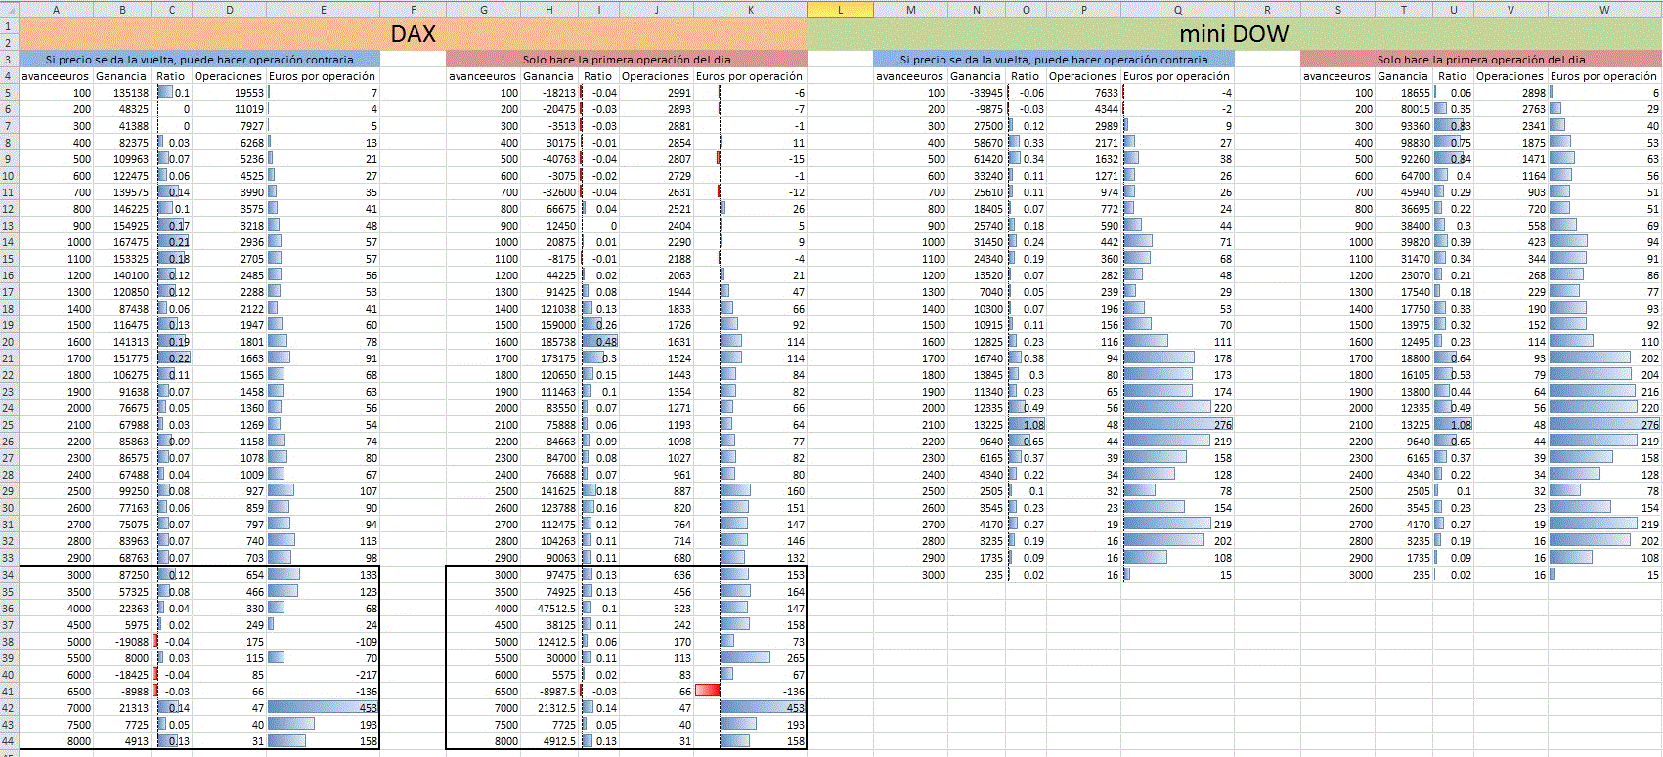Select the cell showing -217

click(x=324, y=675)
